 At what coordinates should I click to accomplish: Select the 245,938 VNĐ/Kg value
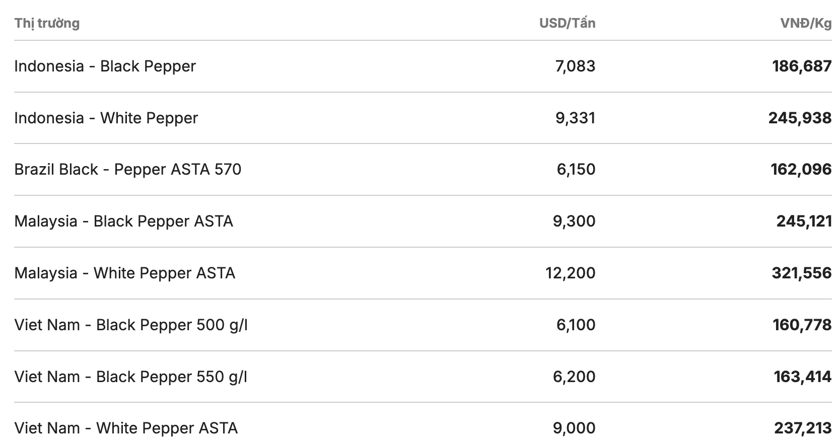click(x=800, y=118)
